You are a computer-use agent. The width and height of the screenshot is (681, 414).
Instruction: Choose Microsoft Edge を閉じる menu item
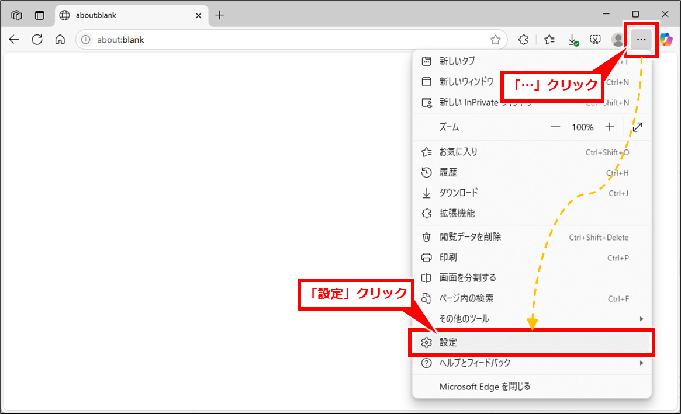pos(531,387)
